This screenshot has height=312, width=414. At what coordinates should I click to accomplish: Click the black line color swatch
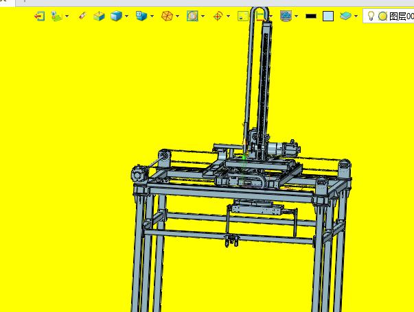pyautogui.click(x=311, y=16)
